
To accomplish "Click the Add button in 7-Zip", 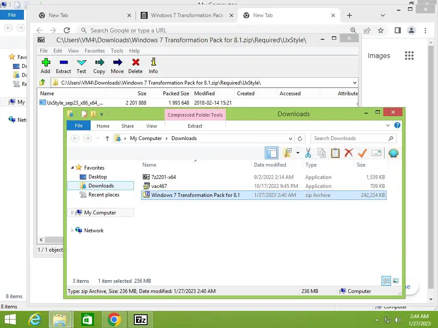I will pyautogui.click(x=45, y=66).
